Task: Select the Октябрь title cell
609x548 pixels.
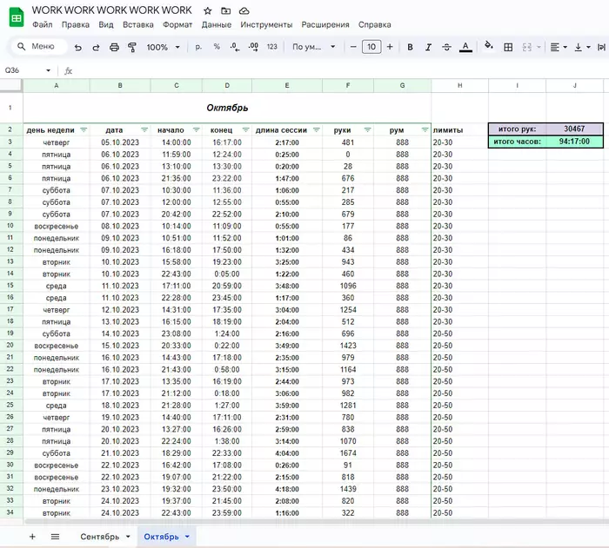Action: 227,108
